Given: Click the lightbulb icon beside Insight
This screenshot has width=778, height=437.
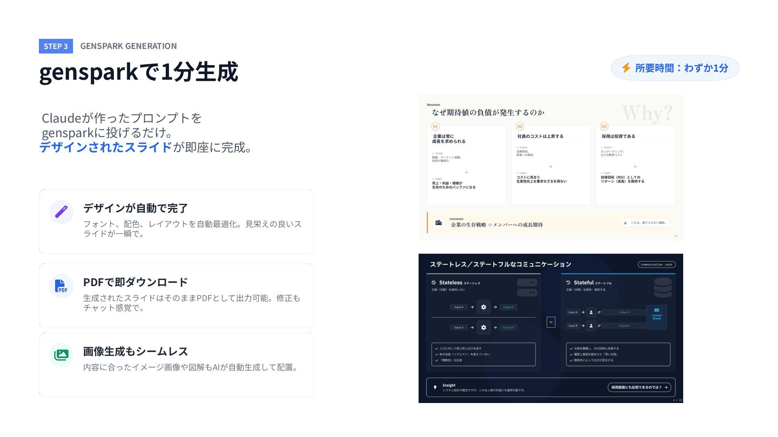Looking at the screenshot, I should (x=435, y=387).
